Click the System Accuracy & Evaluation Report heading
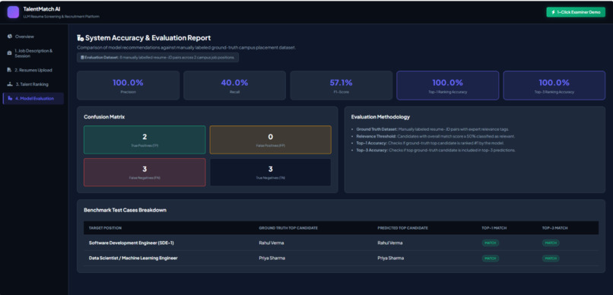The image size is (613, 295). pyautogui.click(x=148, y=38)
